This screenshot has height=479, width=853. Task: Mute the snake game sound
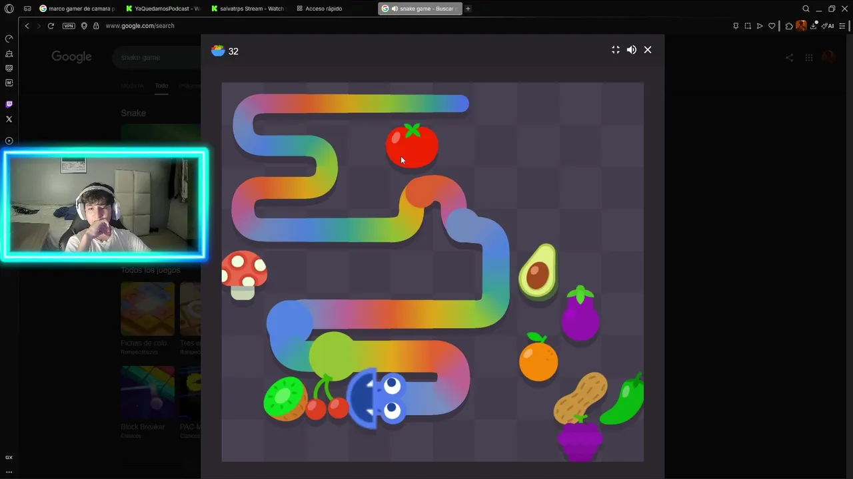click(632, 50)
